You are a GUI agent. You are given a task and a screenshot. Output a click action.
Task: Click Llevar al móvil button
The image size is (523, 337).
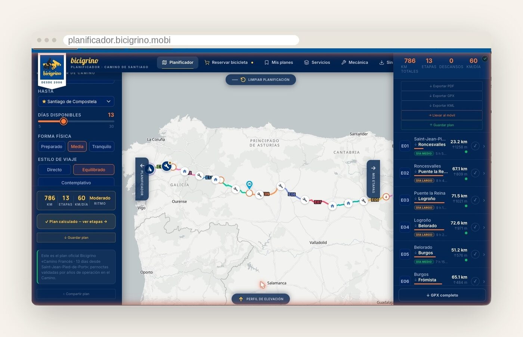point(442,115)
